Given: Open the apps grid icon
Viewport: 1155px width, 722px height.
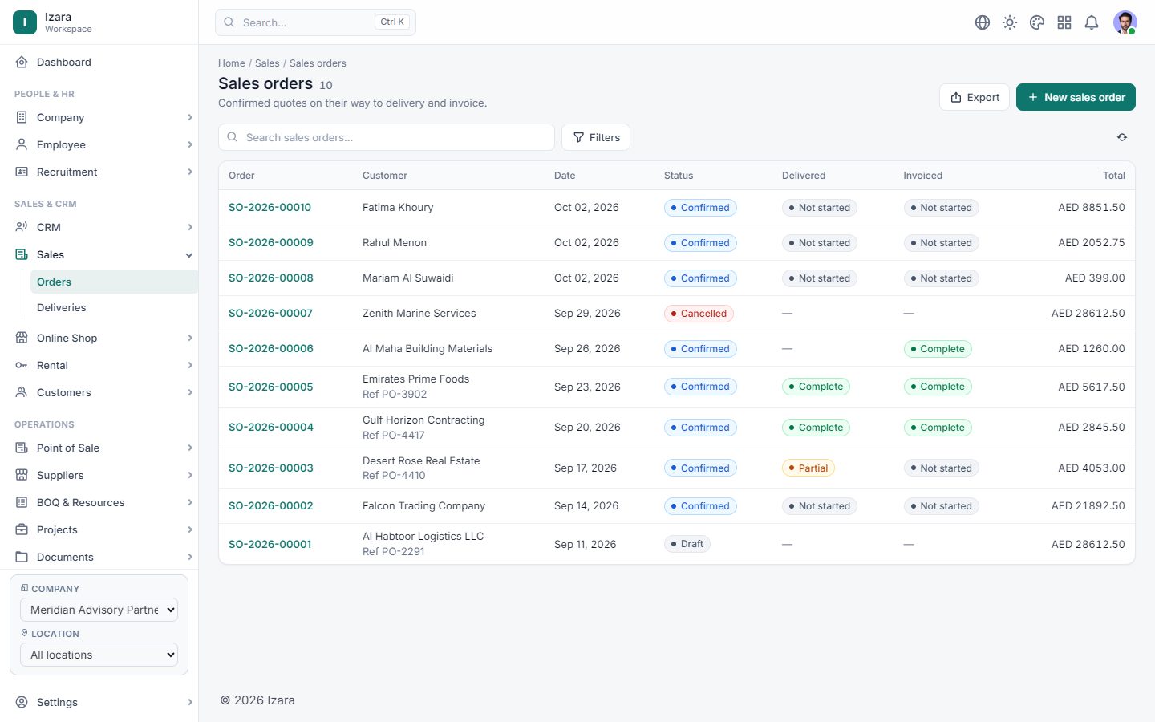Looking at the screenshot, I should point(1064,22).
